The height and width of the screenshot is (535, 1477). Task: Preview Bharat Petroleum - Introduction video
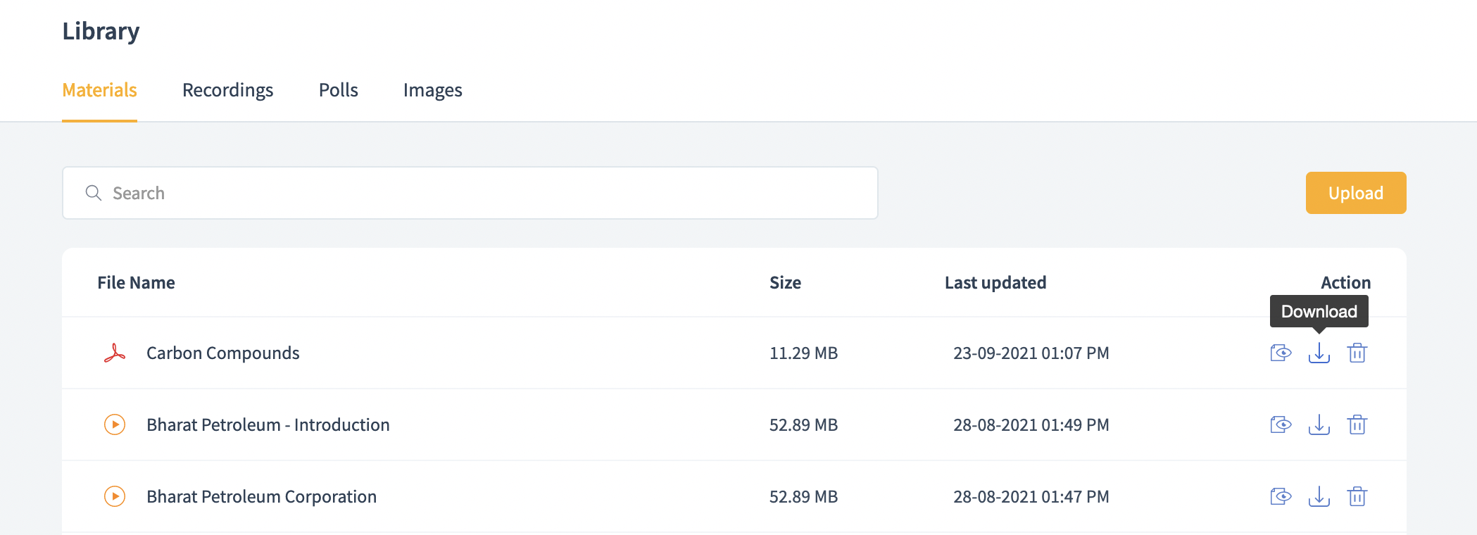pyautogui.click(x=1281, y=424)
